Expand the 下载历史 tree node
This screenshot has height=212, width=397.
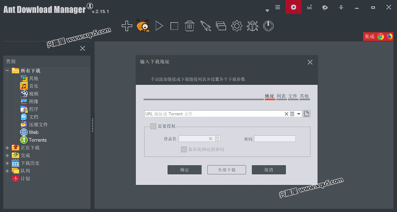pos(7,163)
